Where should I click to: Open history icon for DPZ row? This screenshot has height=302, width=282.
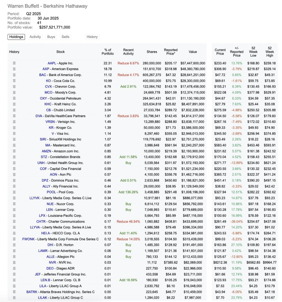click(14, 181)
